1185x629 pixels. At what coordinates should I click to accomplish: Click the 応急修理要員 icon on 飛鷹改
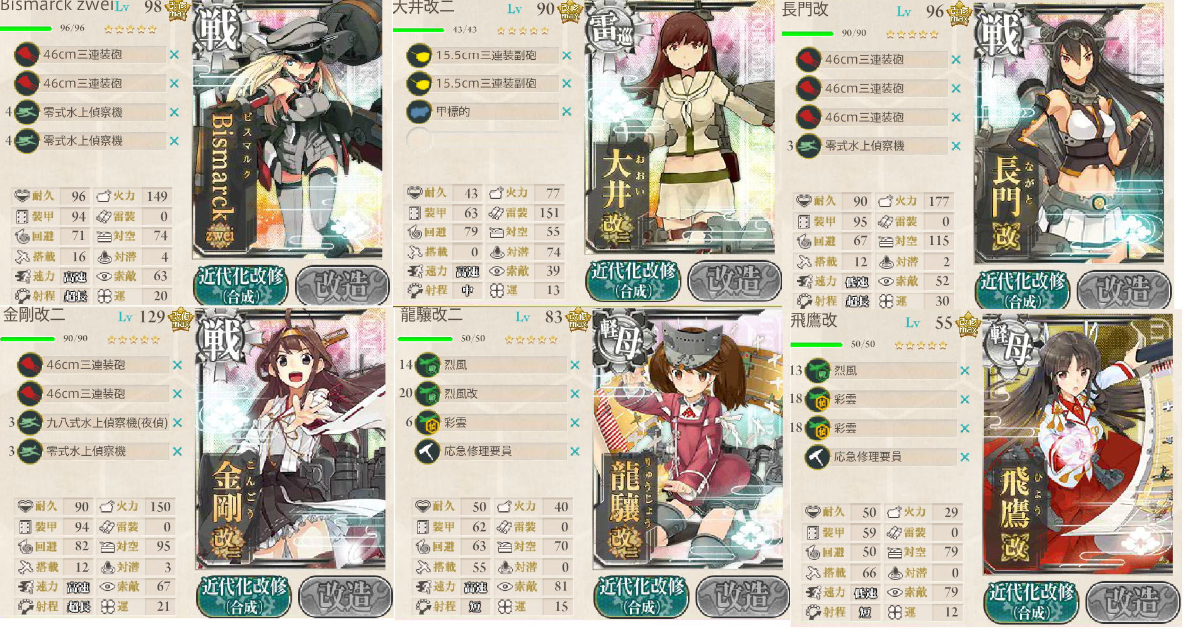(818, 457)
